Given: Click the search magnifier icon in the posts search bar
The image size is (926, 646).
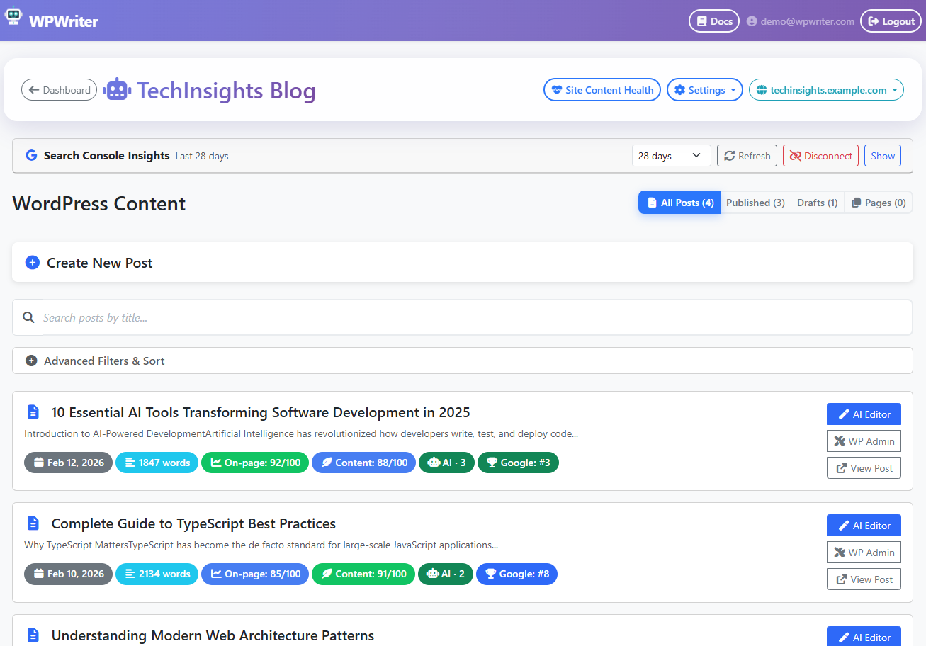Looking at the screenshot, I should 28,317.
